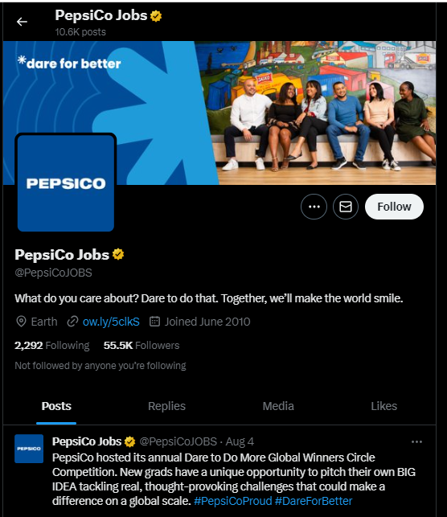Open the Likes tab
447x517 pixels.
pyautogui.click(x=383, y=406)
